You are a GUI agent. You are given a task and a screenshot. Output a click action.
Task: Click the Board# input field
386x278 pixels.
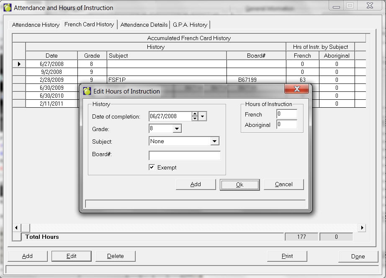click(x=184, y=156)
